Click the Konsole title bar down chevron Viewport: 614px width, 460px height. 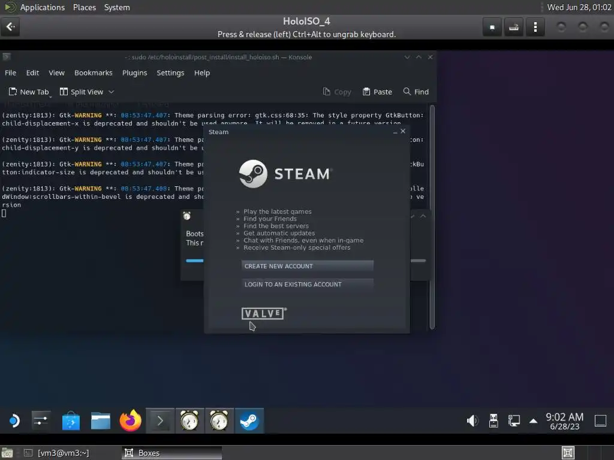[x=407, y=57]
